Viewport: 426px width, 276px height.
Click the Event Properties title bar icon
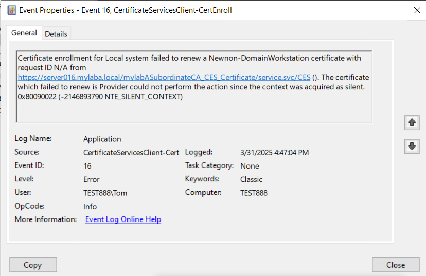pos(11,10)
